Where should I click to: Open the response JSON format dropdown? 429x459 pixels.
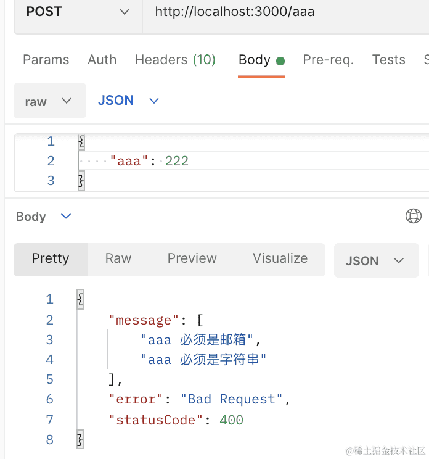point(375,260)
